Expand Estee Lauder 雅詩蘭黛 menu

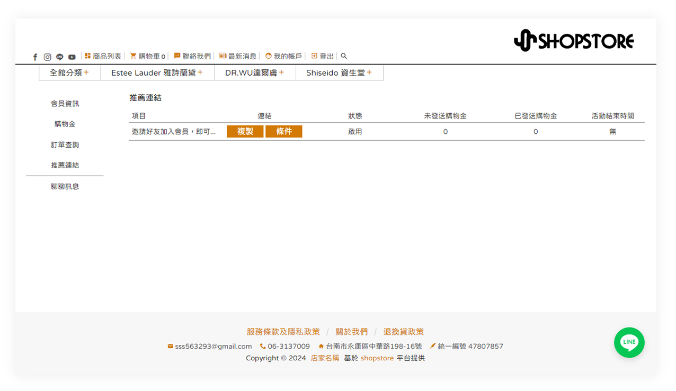point(157,72)
